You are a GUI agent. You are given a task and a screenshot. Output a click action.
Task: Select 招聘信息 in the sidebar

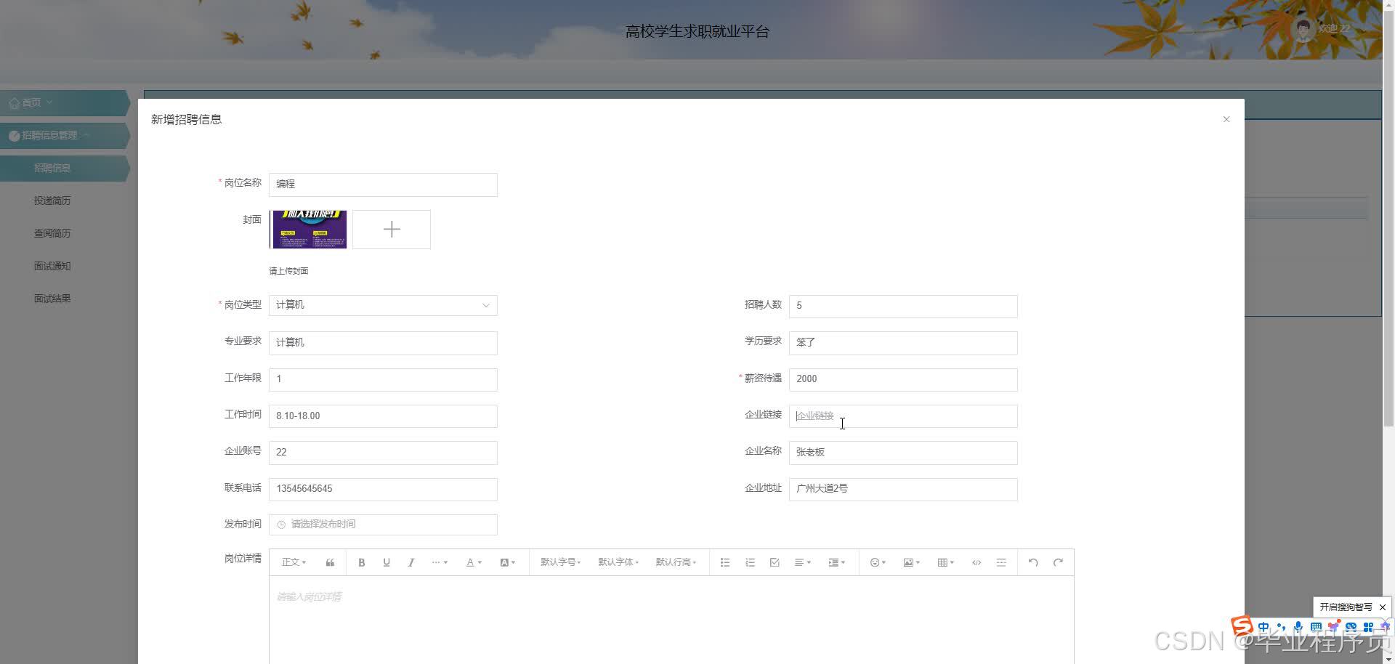coord(64,169)
